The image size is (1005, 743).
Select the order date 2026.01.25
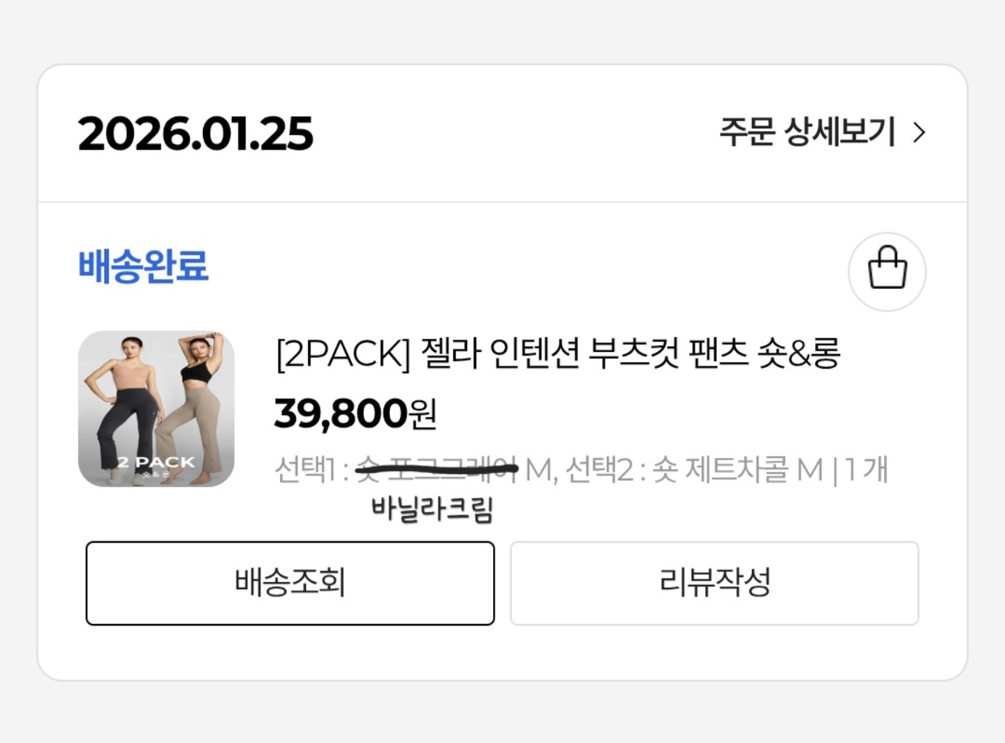[x=196, y=134]
